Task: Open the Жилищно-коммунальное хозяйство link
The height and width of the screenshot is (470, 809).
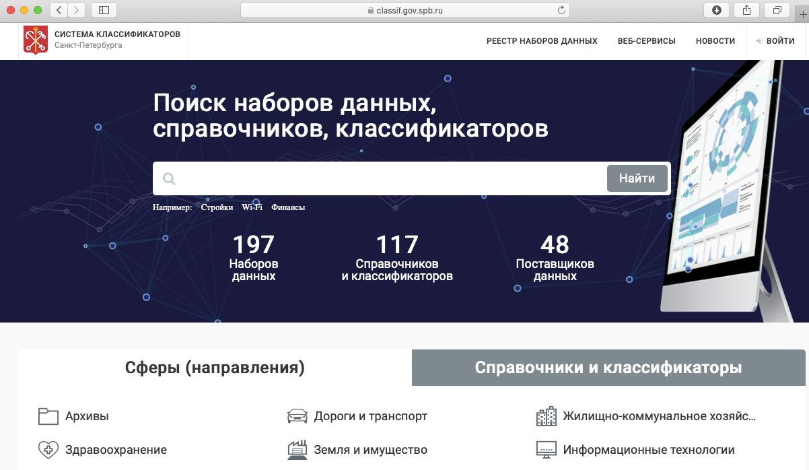Action: pos(660,416)
